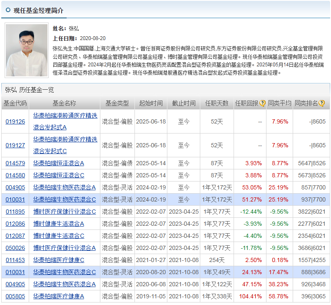331x305 pixels.
Task: Click the 现任基金经理简介 section title
Action: 38,10
